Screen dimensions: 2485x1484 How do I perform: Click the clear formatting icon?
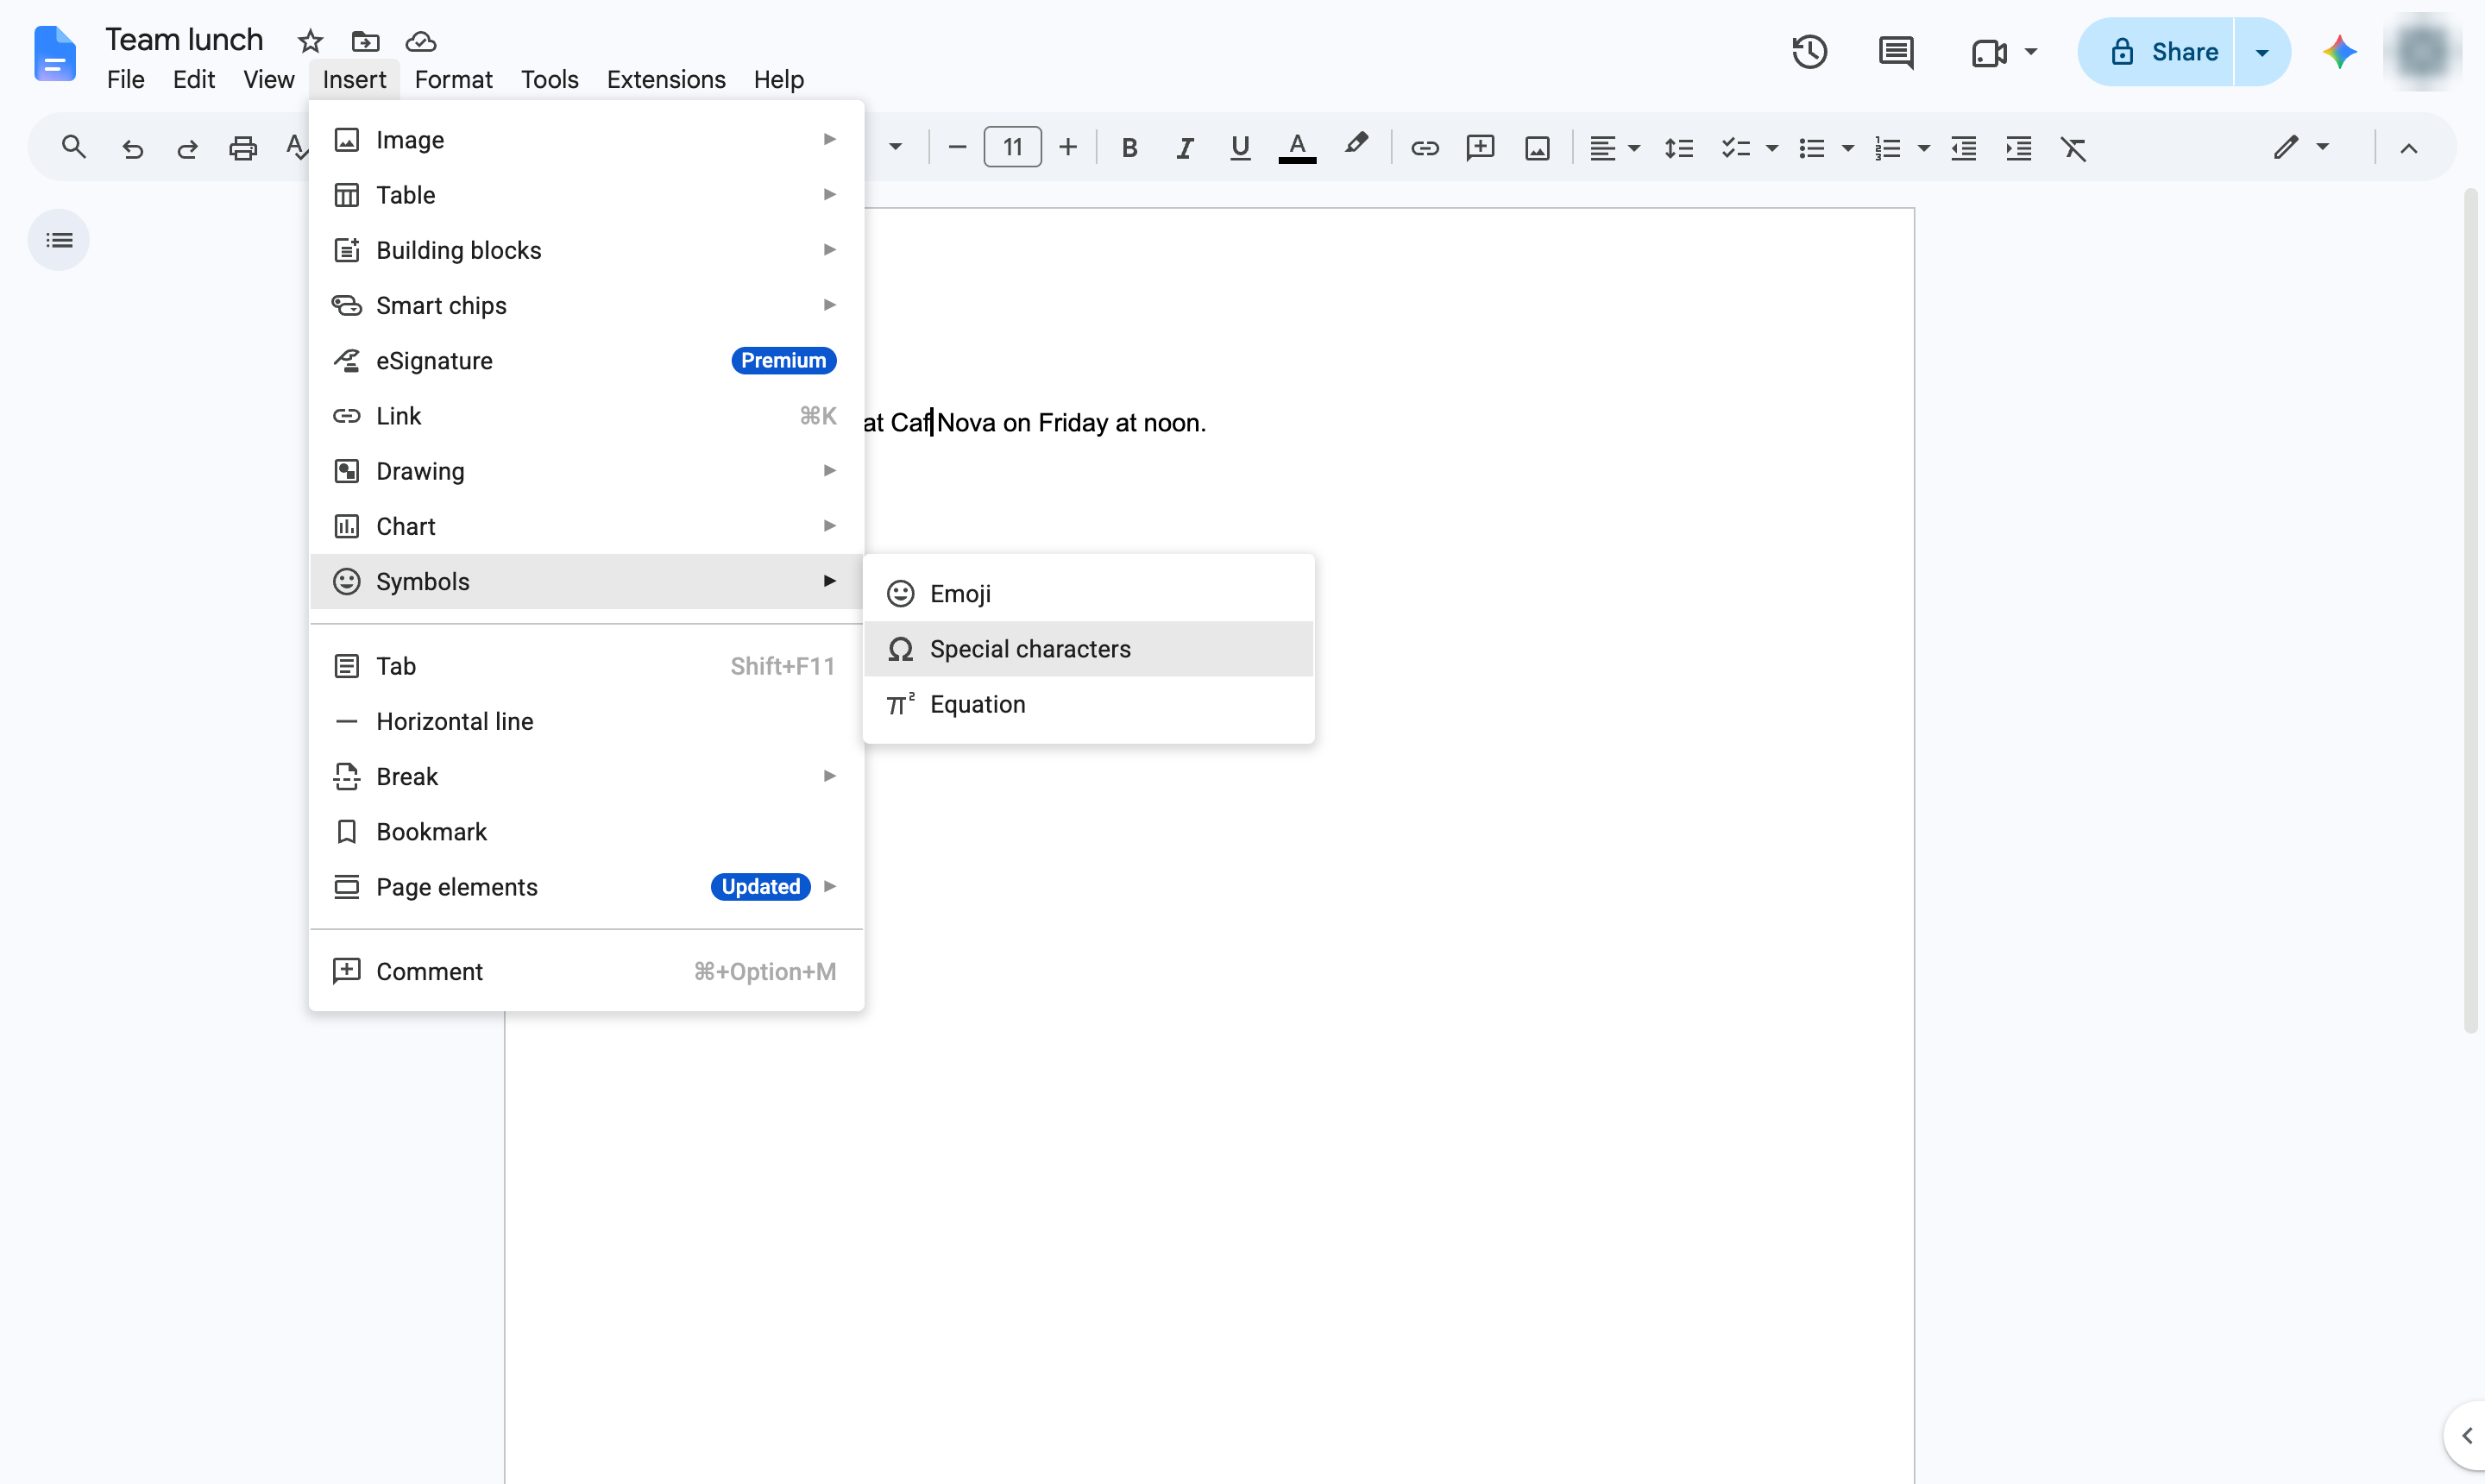pyautogui.click(x=2073, y=149)
